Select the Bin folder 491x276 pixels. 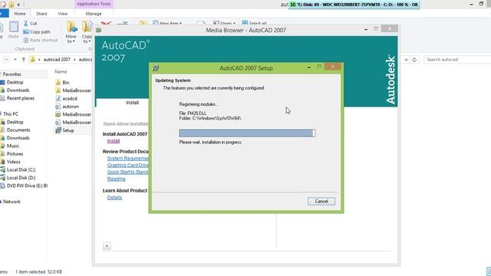[x=66, y=83]
